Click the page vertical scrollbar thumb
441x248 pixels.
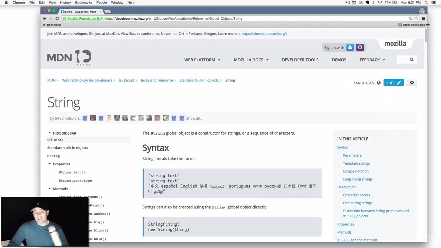point(426,36)
